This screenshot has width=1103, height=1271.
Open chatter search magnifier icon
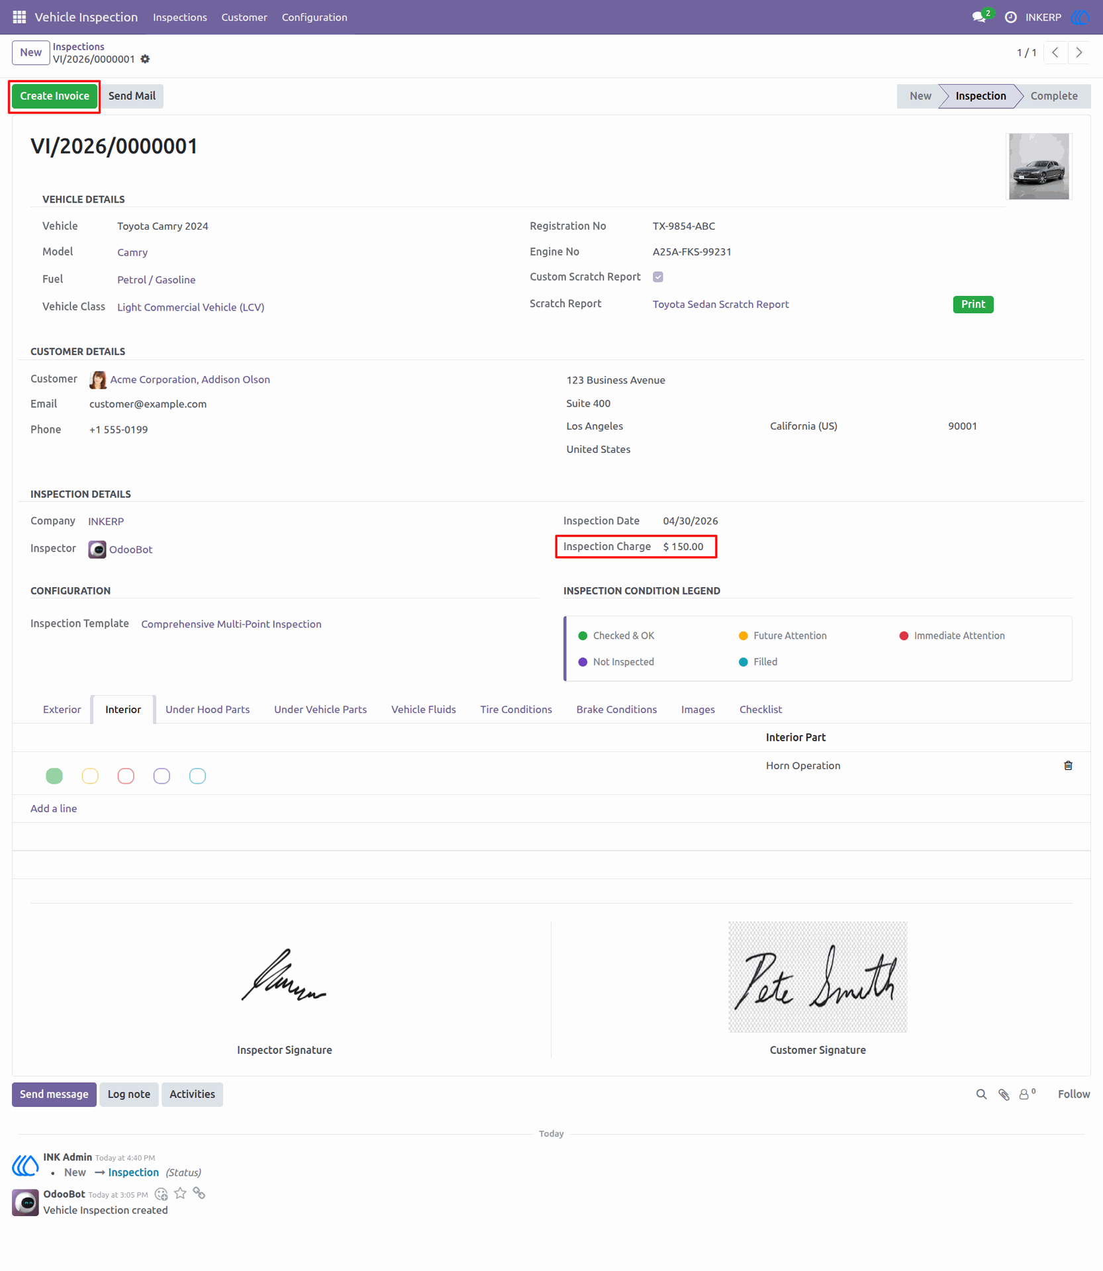981,1094
